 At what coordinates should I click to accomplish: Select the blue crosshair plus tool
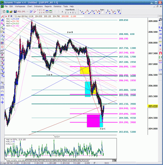(x=2, y=102)
